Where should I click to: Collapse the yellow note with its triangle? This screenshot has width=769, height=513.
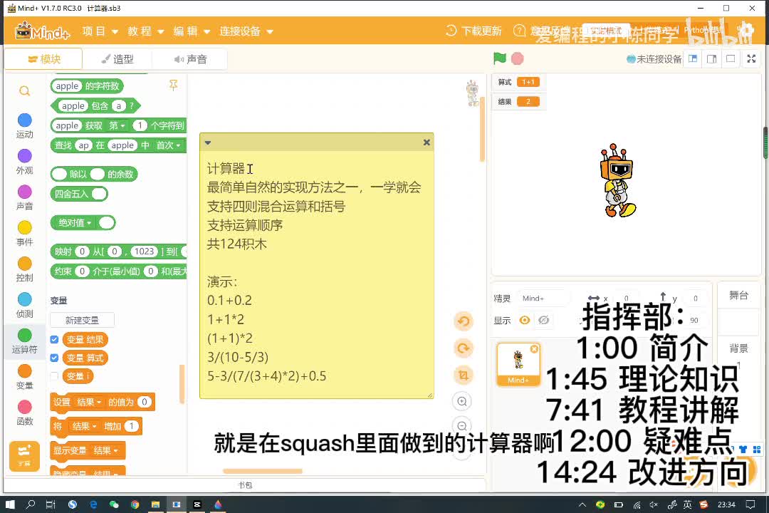click(x=208, y=142)
